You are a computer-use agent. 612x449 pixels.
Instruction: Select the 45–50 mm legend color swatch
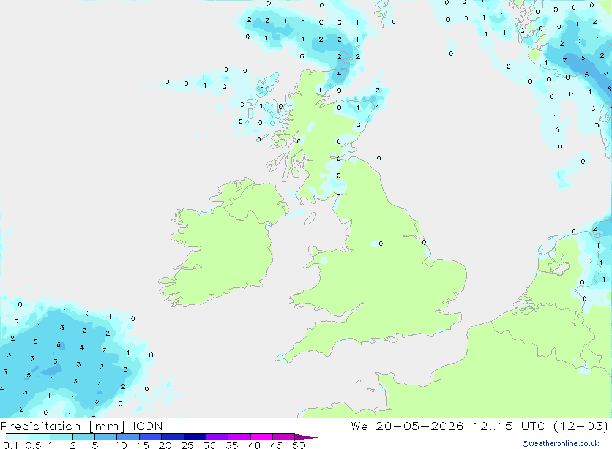click(x=283, y=437)
